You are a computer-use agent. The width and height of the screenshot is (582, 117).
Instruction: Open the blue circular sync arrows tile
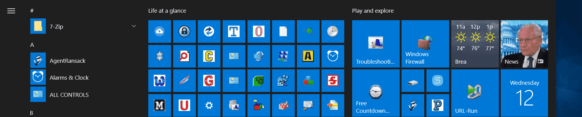[x=209, y=31]
